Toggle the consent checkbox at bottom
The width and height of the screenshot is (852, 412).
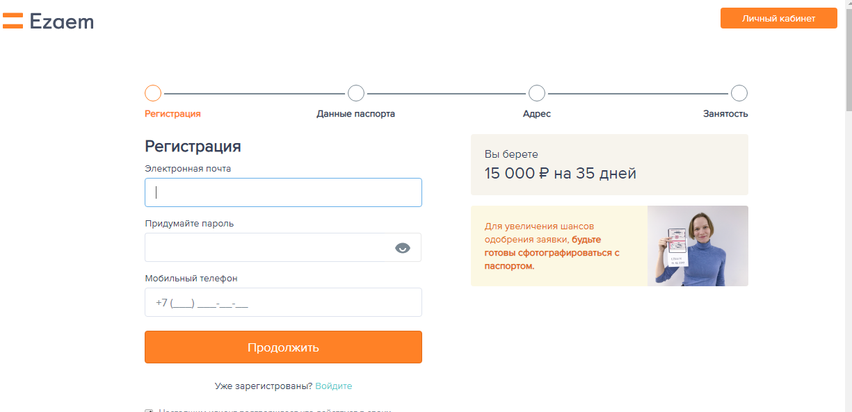coord(148,410)
